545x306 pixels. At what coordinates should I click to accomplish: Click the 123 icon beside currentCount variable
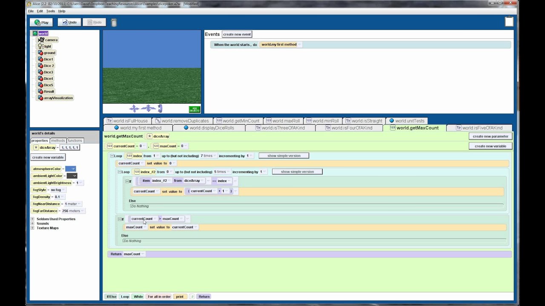point(110,146)
